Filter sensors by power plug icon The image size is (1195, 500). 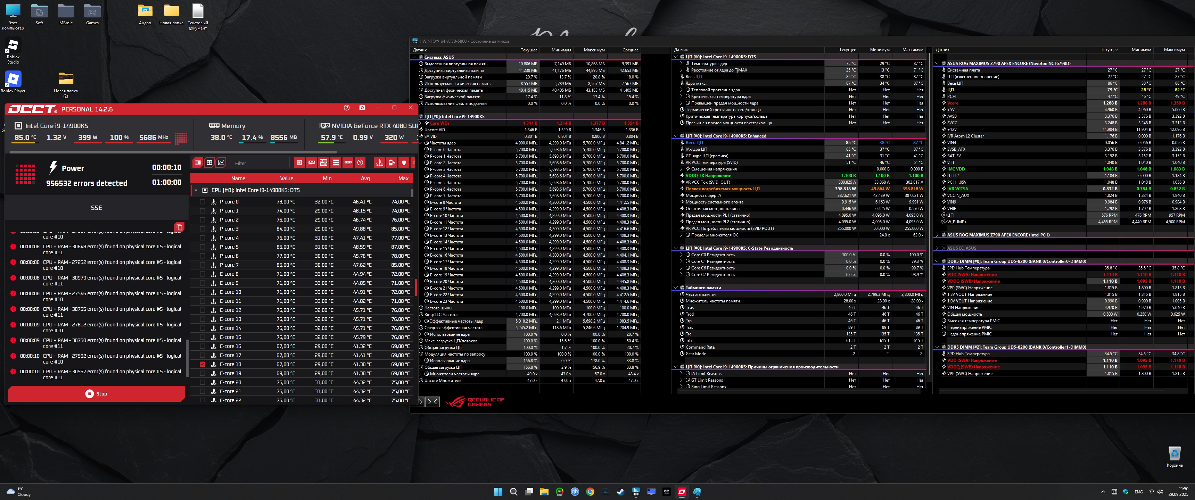pyautogui.click(x=404, y=162)
